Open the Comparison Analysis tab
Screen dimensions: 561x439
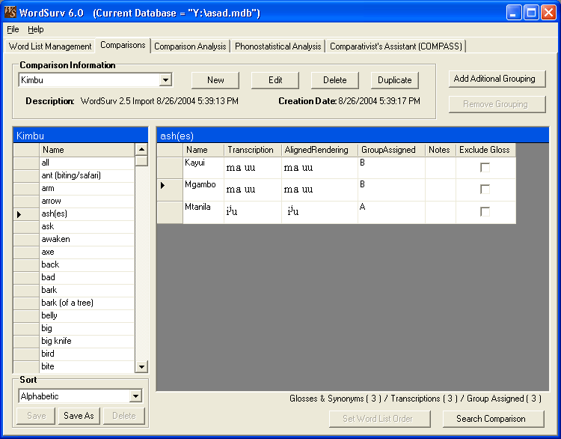click(x=190, y=46)
